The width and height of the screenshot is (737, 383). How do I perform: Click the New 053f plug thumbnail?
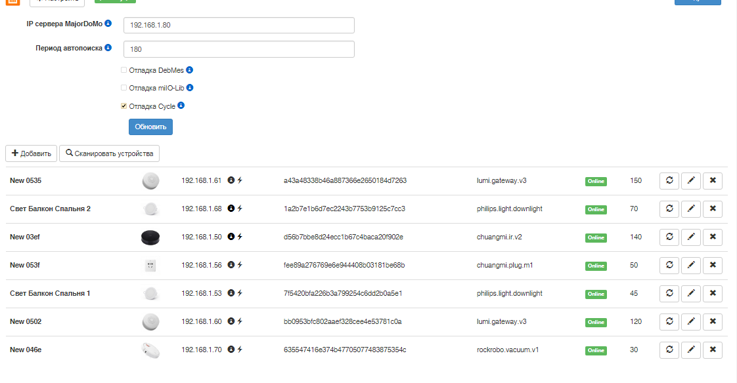150,266
